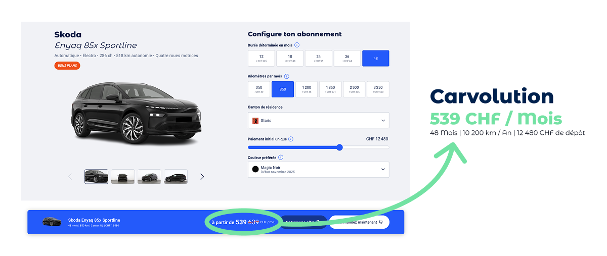
Task: Choose the 24 months duration option
Action: (x=319, y=59)
